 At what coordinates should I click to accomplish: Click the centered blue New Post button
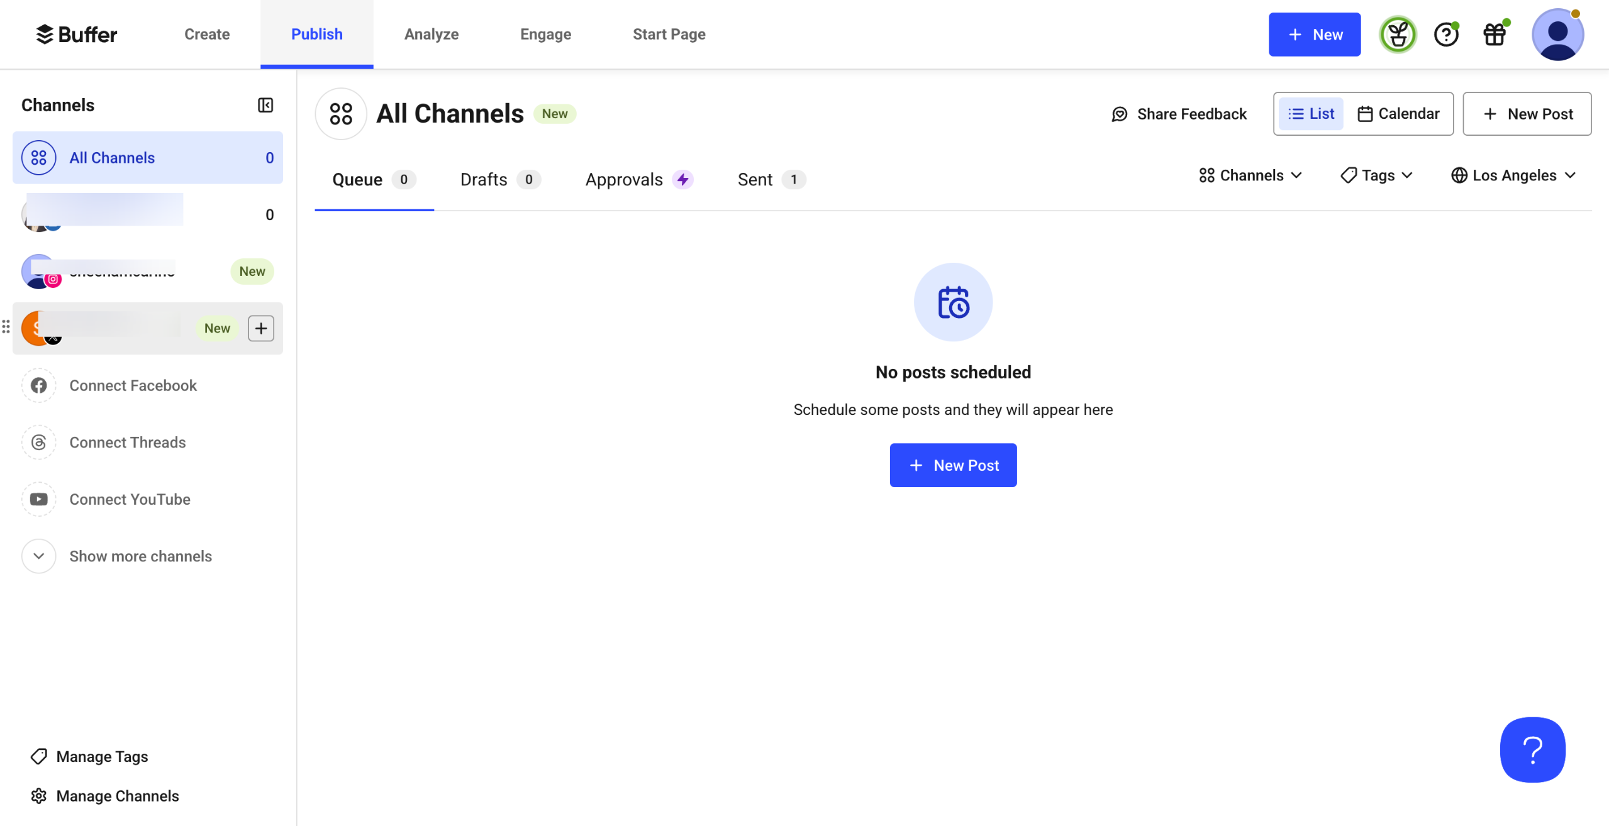[x=953, y=465]
